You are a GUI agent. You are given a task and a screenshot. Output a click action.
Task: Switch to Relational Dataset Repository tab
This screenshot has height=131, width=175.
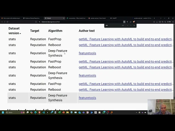(32, 18)
